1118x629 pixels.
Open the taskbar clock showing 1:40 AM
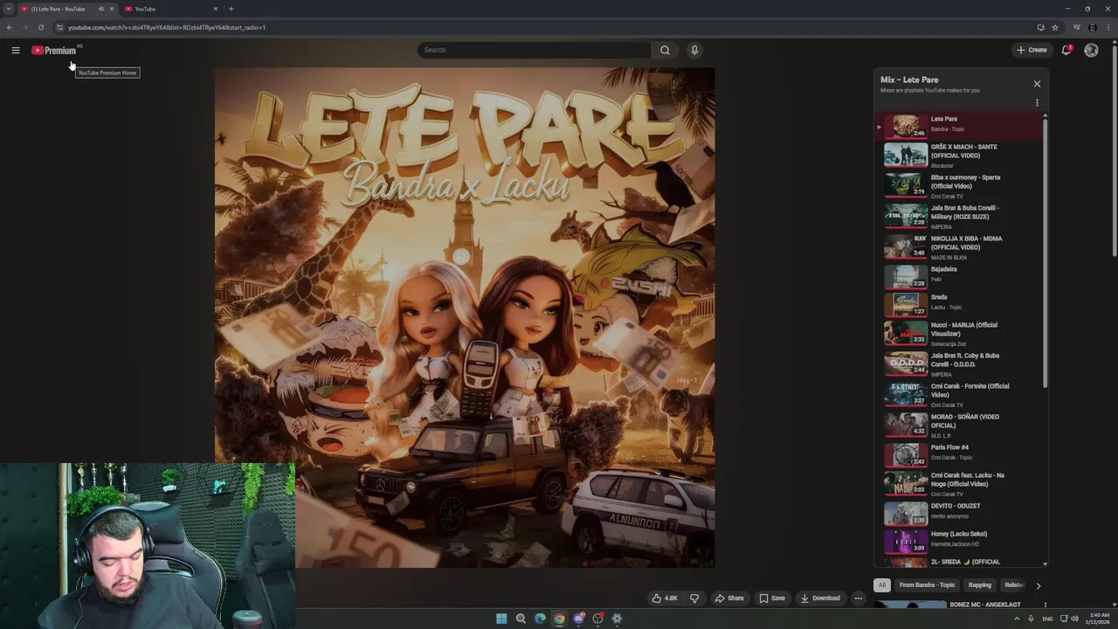click(x=1096, y=619)
